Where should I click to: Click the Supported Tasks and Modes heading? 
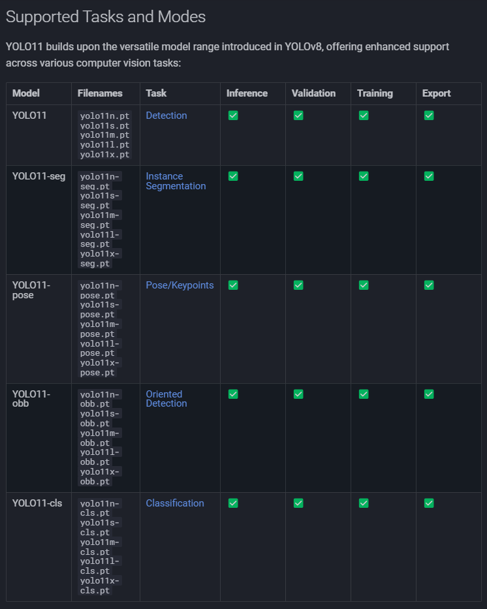click(x=106, y=17)
